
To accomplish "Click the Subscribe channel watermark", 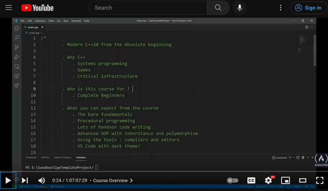I will click(x=321, y=160).
